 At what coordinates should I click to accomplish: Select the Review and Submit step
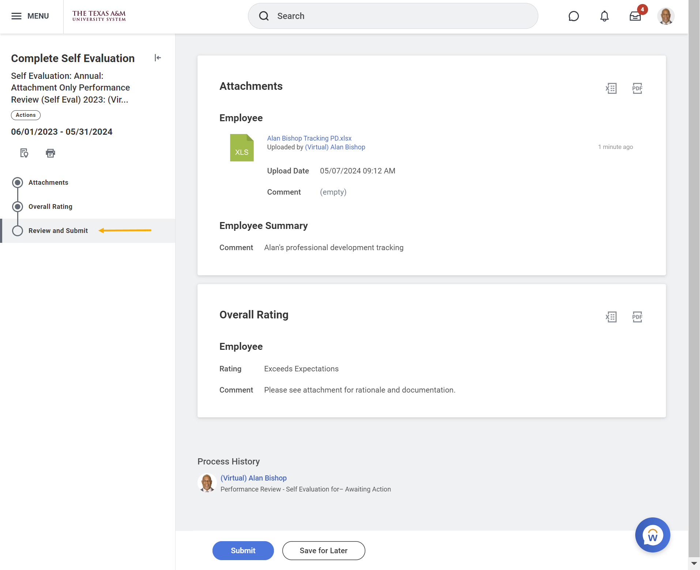tap(58, 231)
